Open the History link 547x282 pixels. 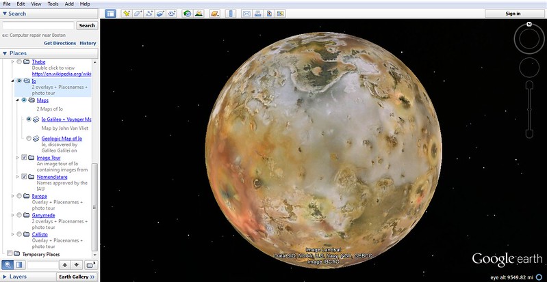pos(88,43)
